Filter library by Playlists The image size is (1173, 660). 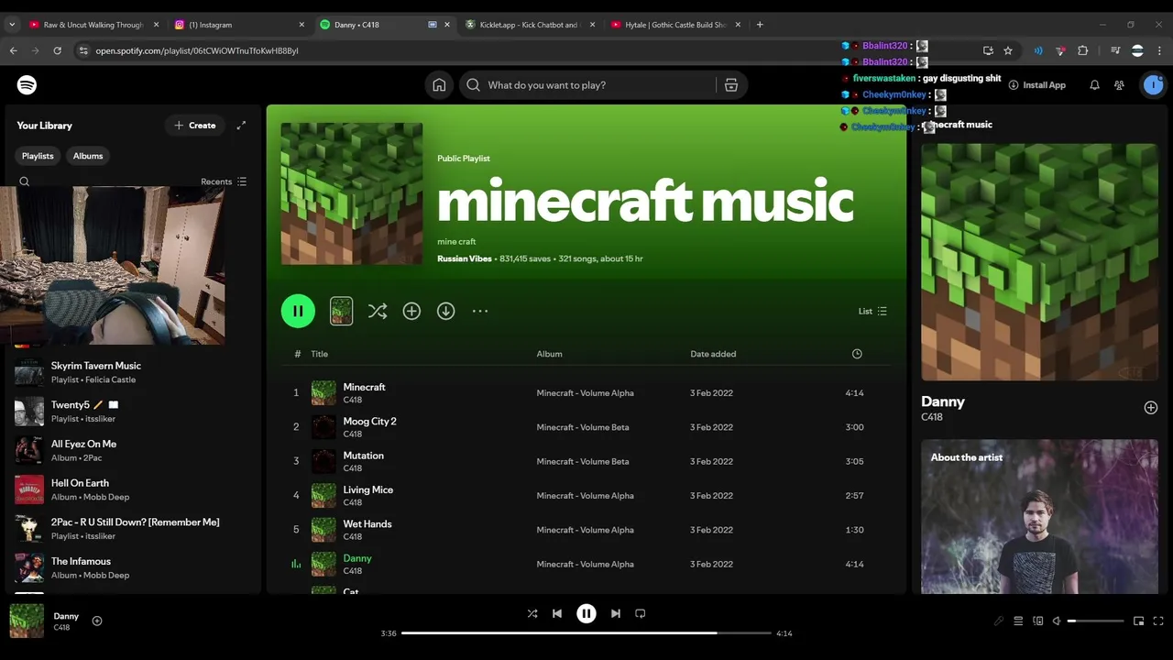[38, 156]
